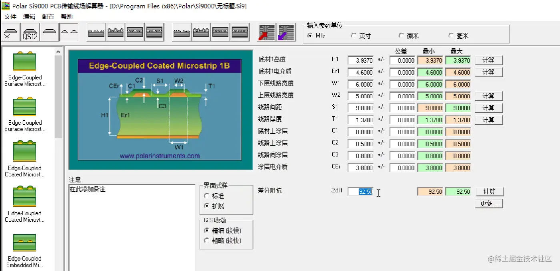This screenshot has height=271, width=560.
Task: Click the C1 coating value field
Action: [360, 132]
